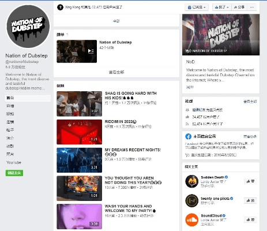The height and width of the screenshot is (231, 267).
Task: Click the link right of the transparency heading
Action: [250, 136]
